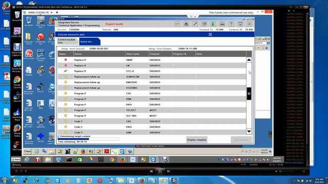
Task: Open Google Chrome in the inner taskbar
Action: coord(112,160)
